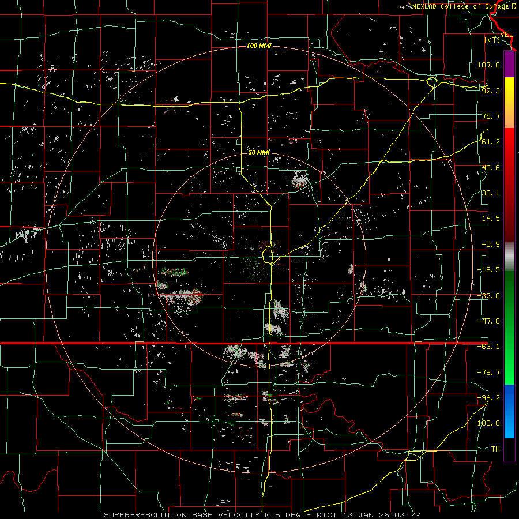
Task: Click the TH threshold label
Action: coord(495,449)
